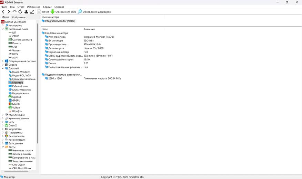Click Обновления BIOS green arrow button
This screenshot has height=179, width=302.
coord(63,12)
